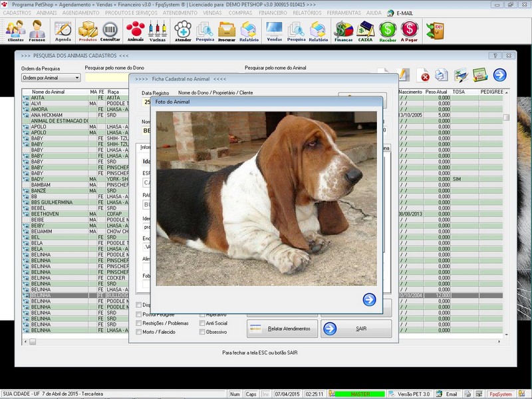Toggle the Anti Social checkbox
Image resolution: width=532 pixels, height=399 pixels.
201,323
